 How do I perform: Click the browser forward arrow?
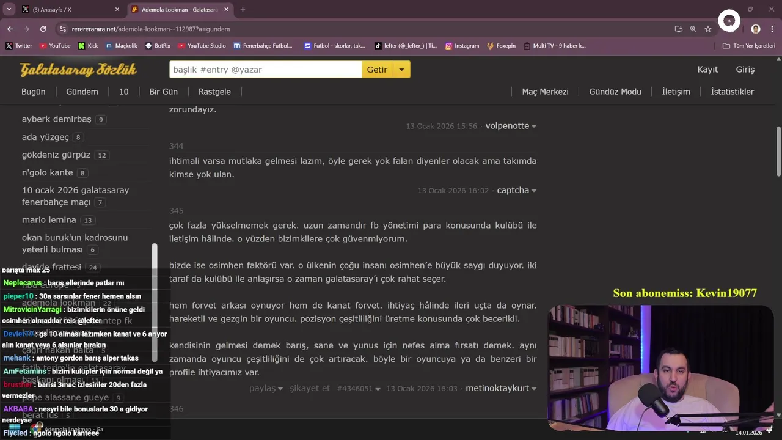tap(26, 29)
